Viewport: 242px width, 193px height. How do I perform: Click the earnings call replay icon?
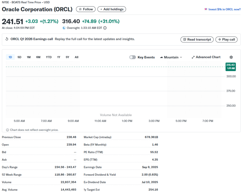(7, 39)
